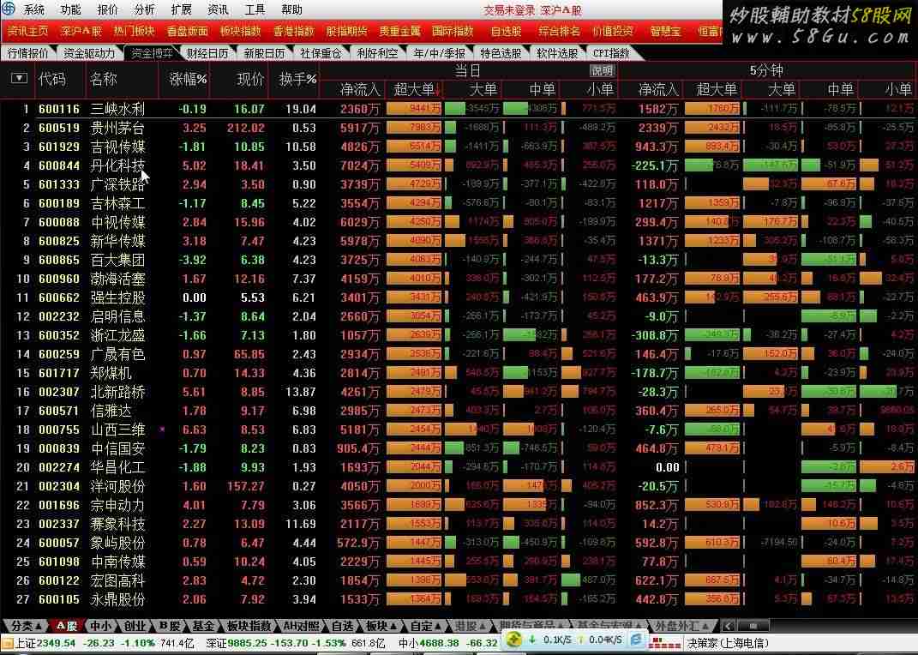Open the 新股日历 tab
The width and height of the screenshot is (918, 655).
[x=264, y=53]
